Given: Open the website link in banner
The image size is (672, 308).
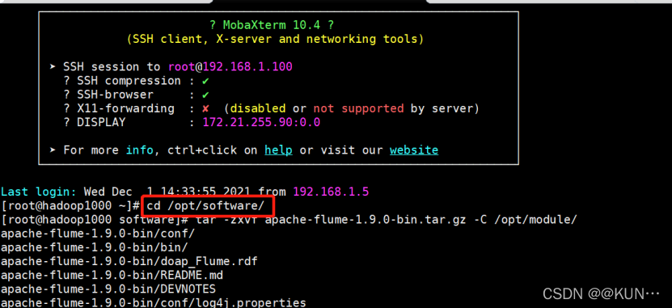Looking at the screenshot, I should [x=414, y=150].
